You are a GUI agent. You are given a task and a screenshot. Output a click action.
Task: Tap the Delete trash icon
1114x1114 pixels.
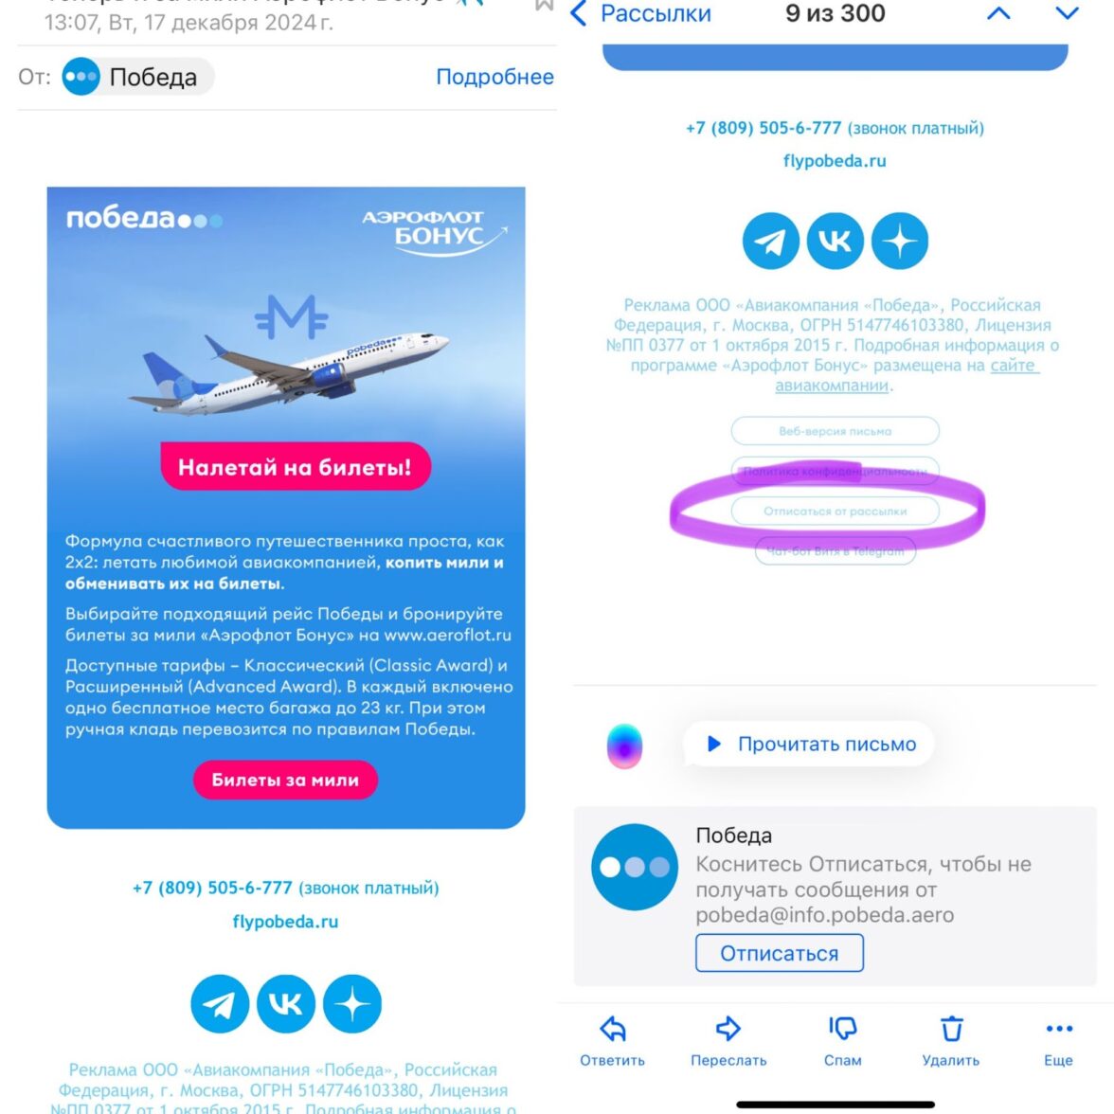[x=951, y=1028]
